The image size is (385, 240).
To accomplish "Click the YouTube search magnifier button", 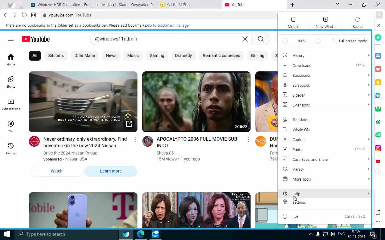I will [260, 39].
